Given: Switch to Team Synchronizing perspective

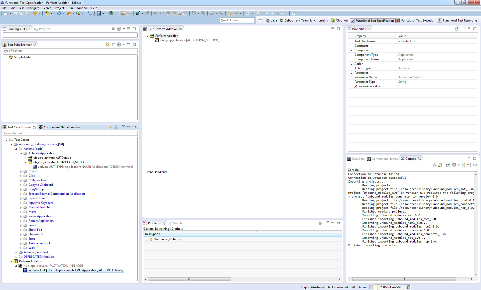Looking at the screenshot, I should pyautogui.click(x=312, y=20).
